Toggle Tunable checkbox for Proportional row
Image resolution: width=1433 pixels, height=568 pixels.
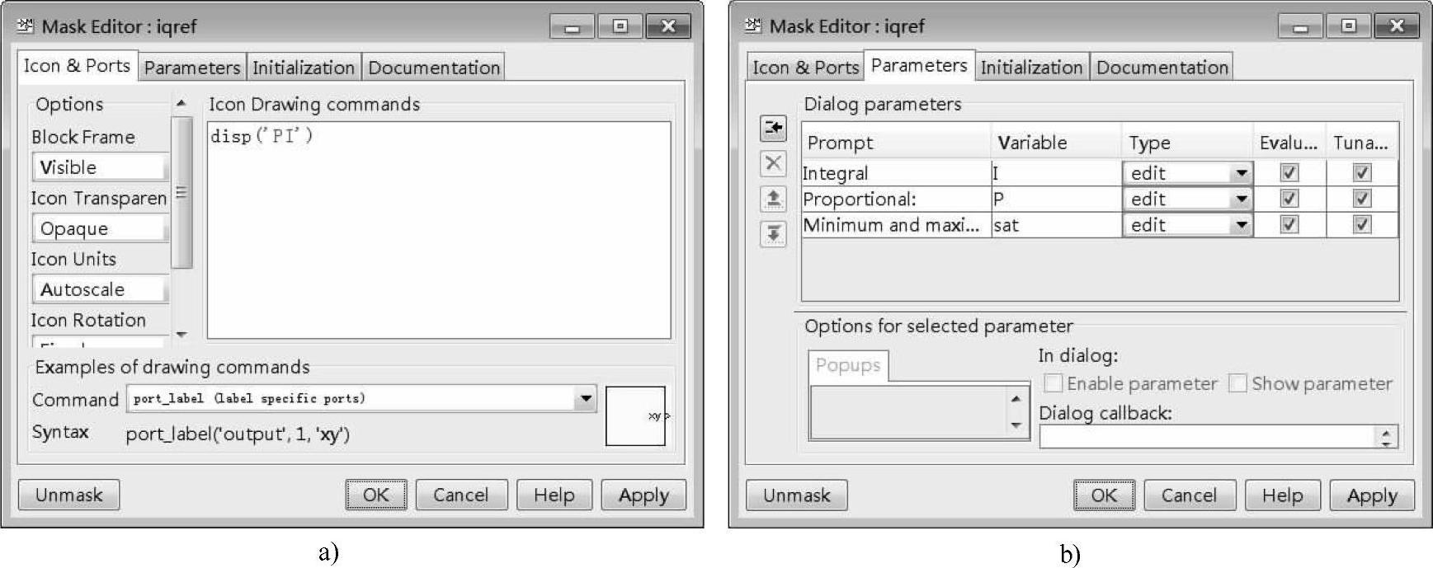[x=1361, y=199]
